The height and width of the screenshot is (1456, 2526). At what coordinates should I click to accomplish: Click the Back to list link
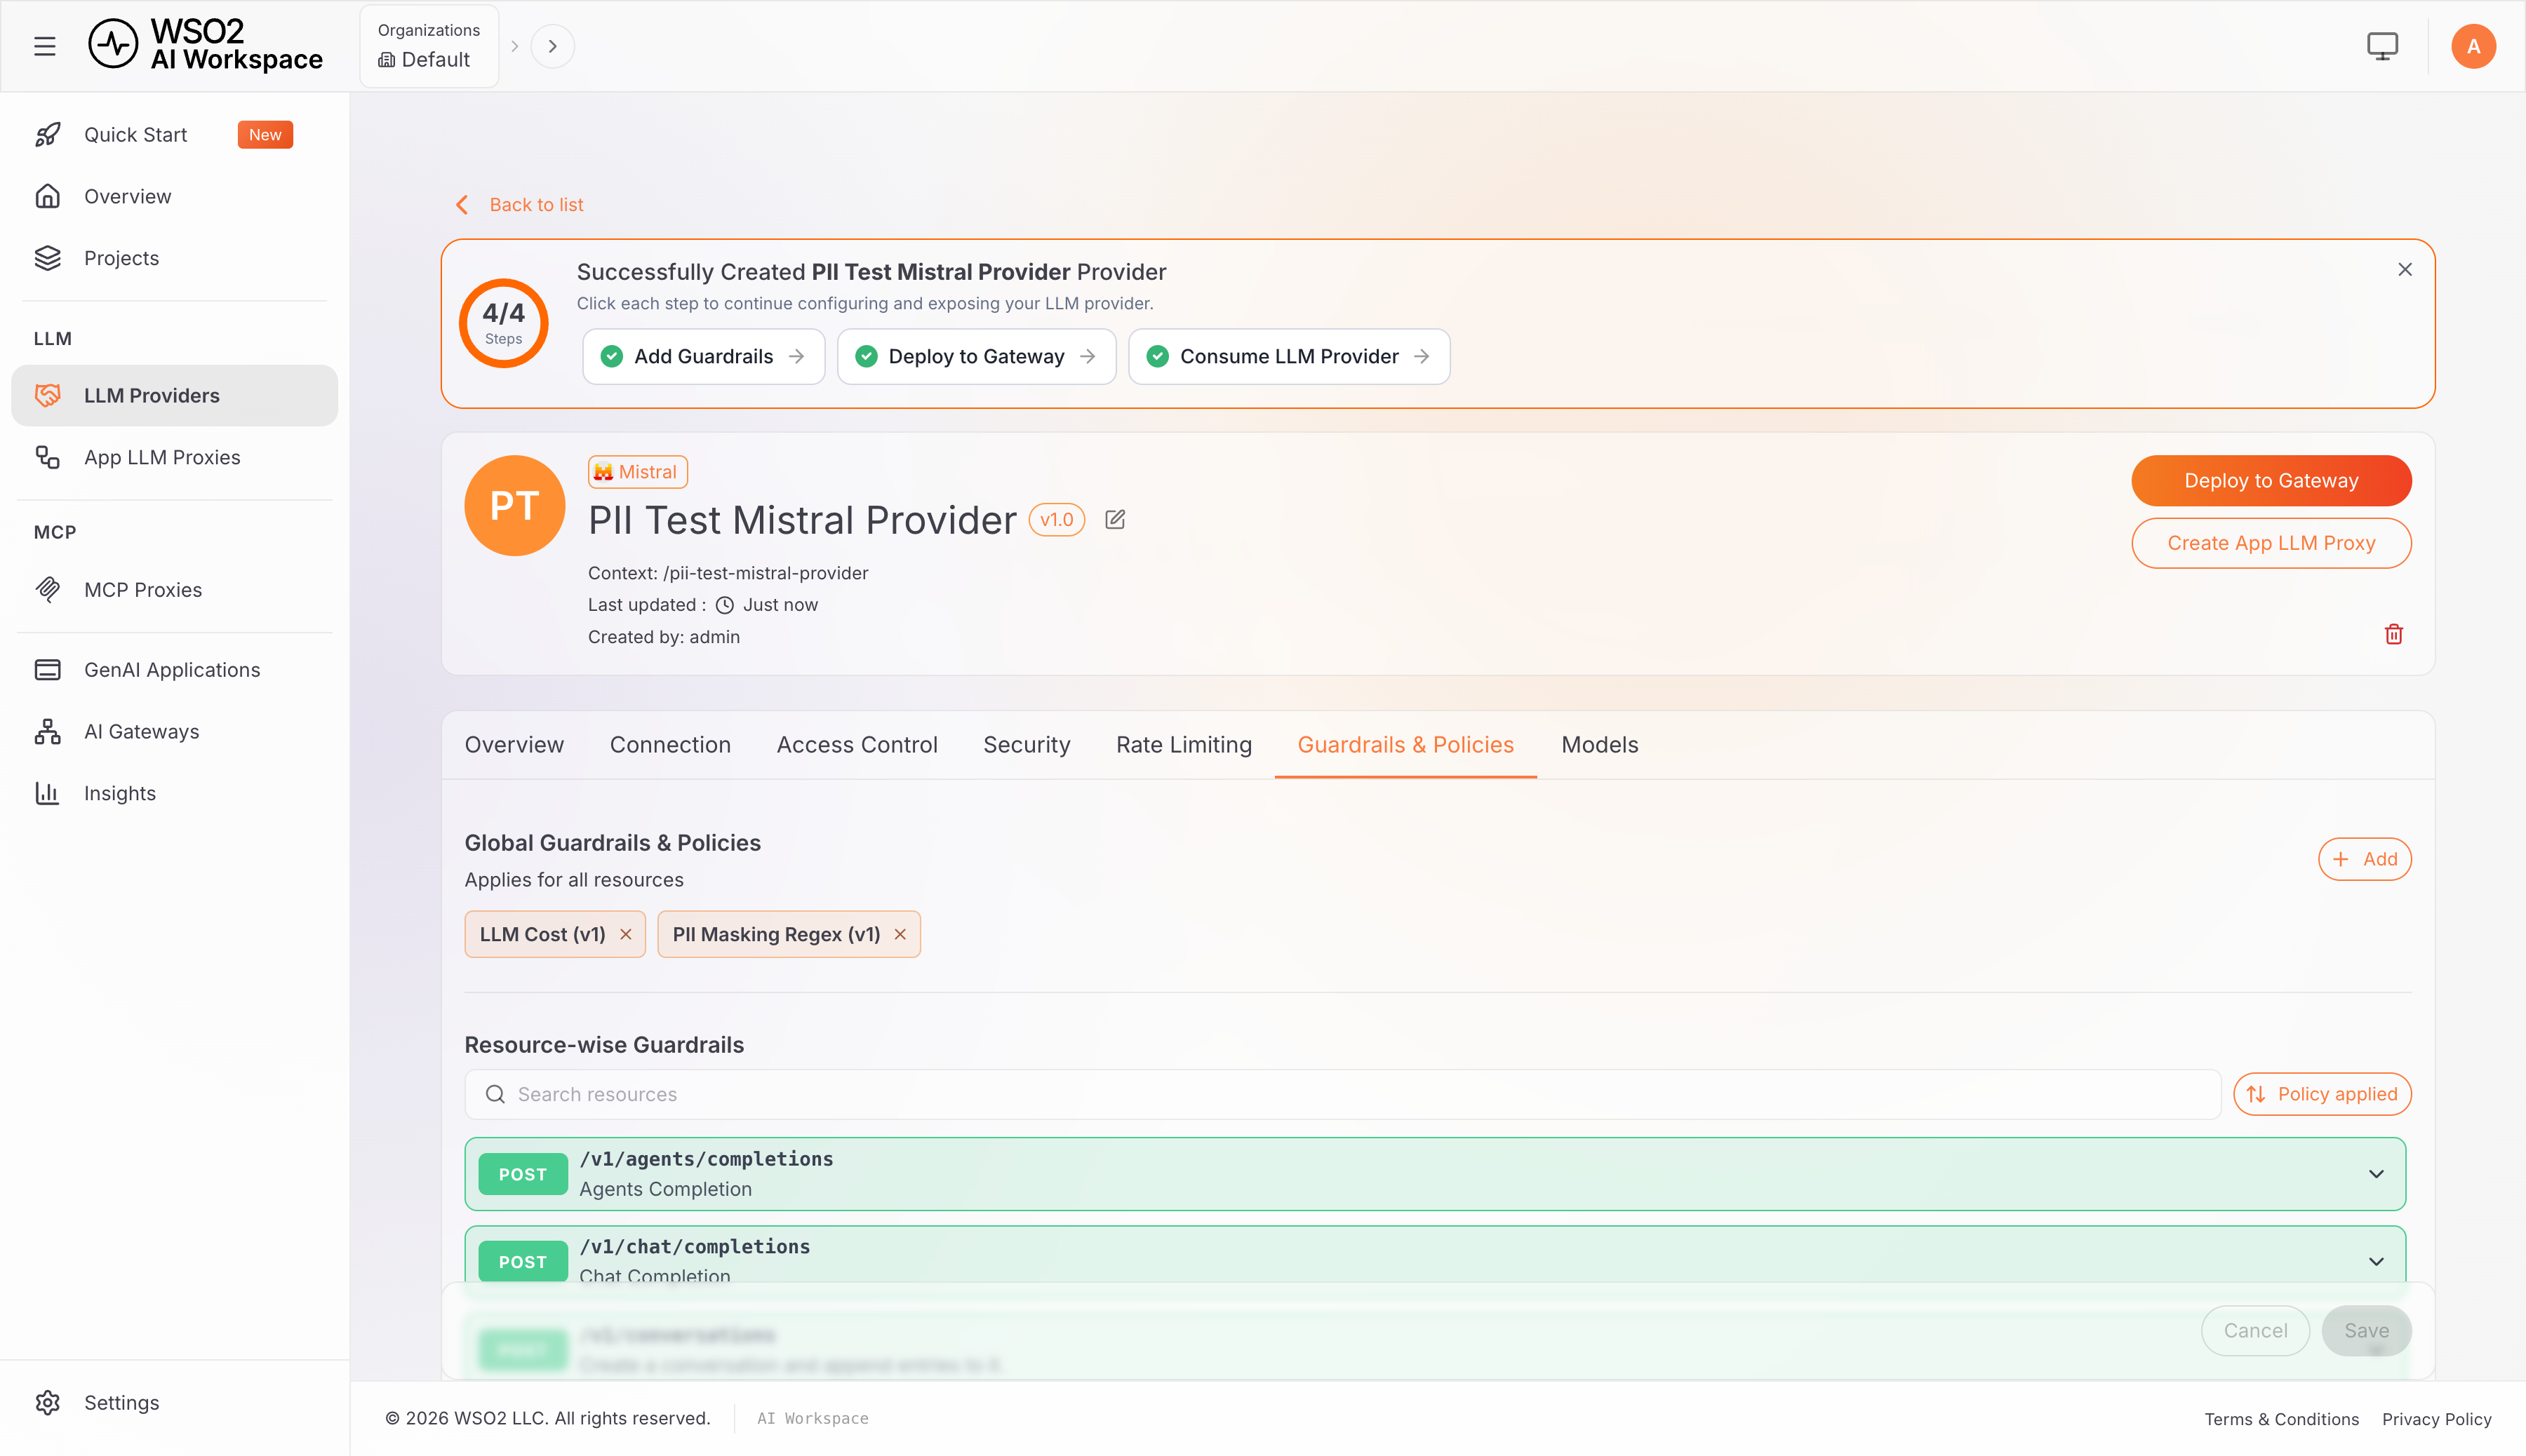click(520, 205)
